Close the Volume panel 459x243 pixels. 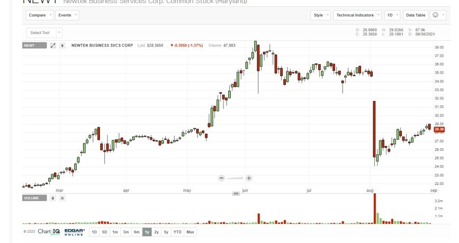62,198
